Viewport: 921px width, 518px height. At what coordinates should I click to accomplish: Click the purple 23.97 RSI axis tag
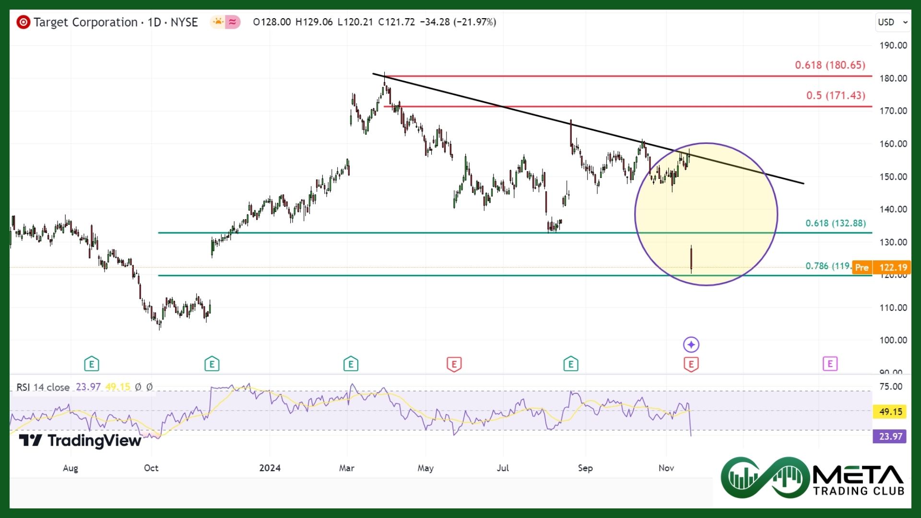890,436
